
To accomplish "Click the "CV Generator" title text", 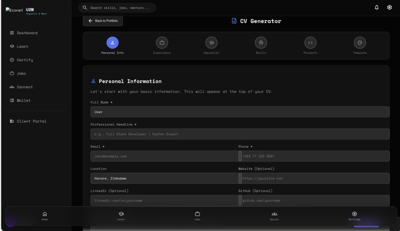I will click(261, 21).
